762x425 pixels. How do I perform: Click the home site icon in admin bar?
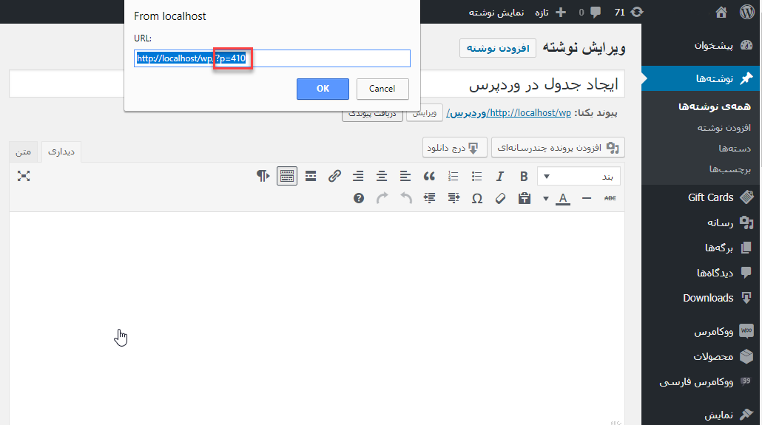721,12
